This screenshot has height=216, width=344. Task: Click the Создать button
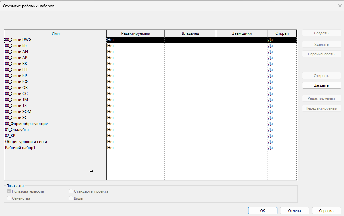(x=321, y=33)
